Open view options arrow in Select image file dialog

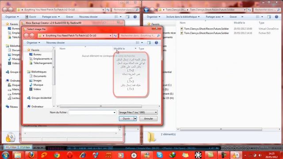point(142,43)
